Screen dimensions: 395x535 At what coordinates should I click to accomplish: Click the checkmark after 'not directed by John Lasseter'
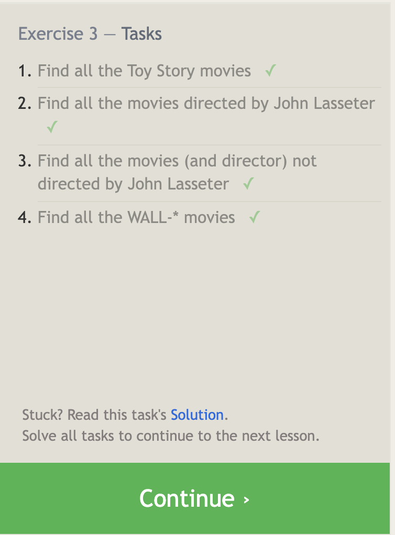249,184
